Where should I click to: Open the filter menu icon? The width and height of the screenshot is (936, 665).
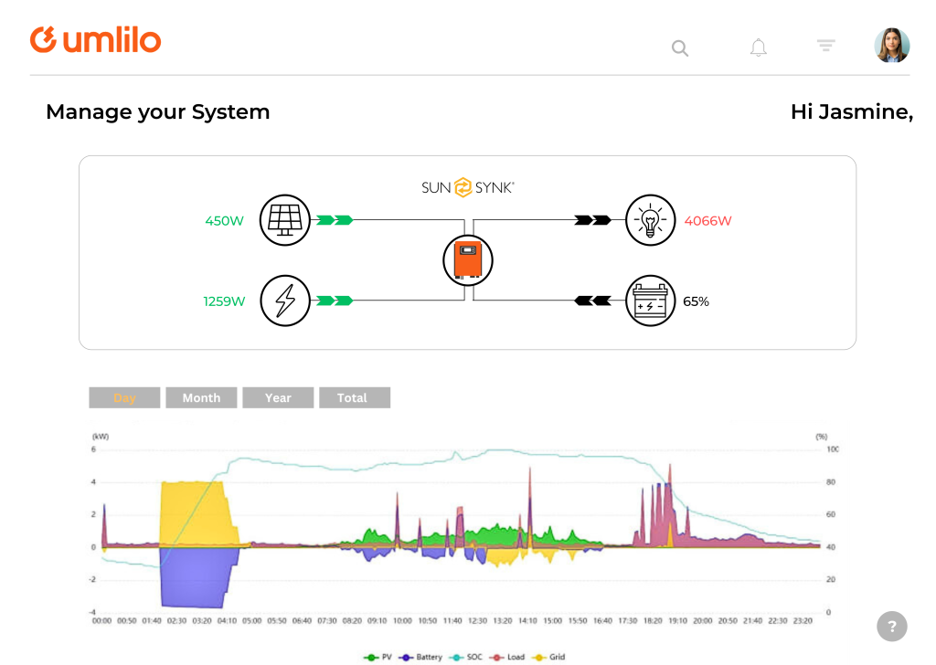click(x=825, y=46)
